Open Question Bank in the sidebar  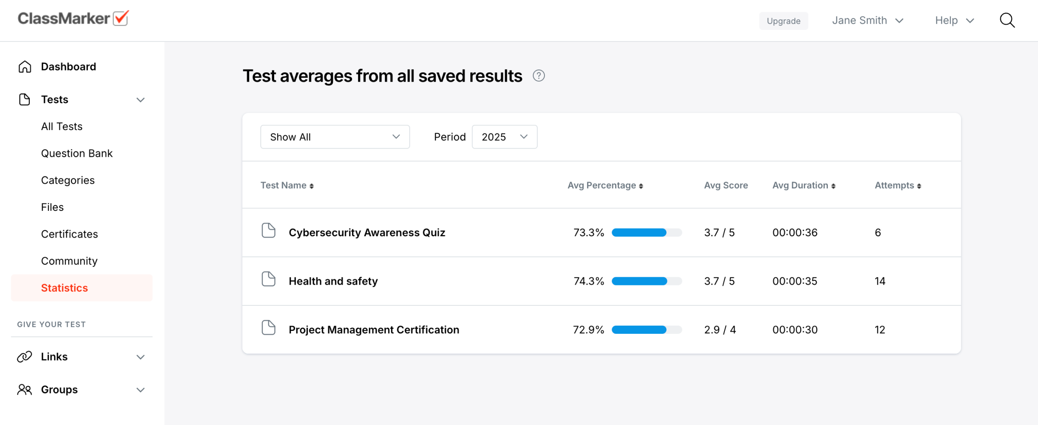click(77, 153)
